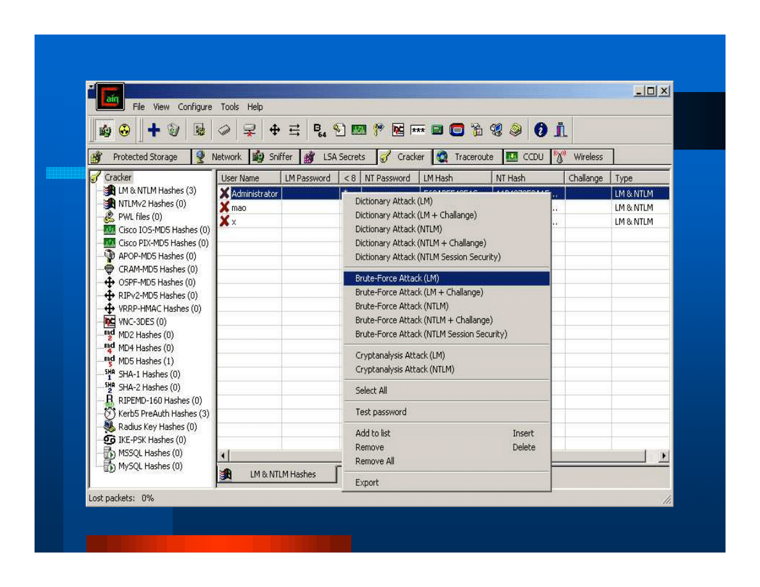Image resolution: width=760 pixels, height=587 pixels.
Task: Click the horizontal scrollbar right arrow
Action: pos(663,456)
